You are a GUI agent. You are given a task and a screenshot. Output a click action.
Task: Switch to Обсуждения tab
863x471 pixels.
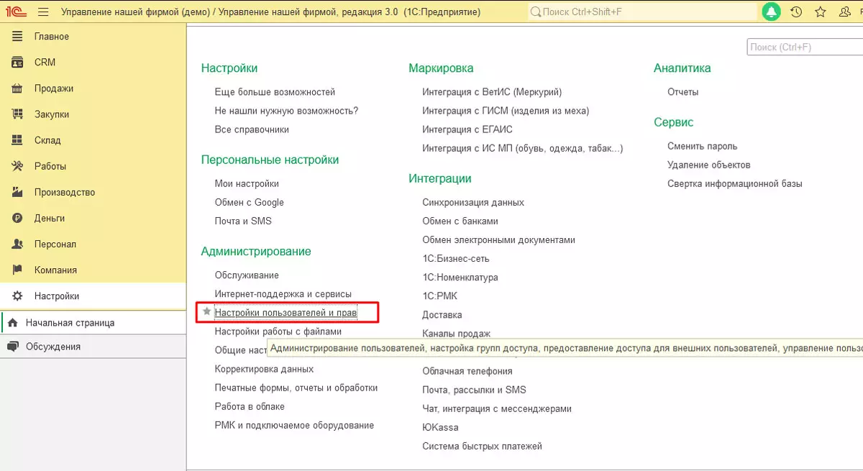tap(93, 347)
